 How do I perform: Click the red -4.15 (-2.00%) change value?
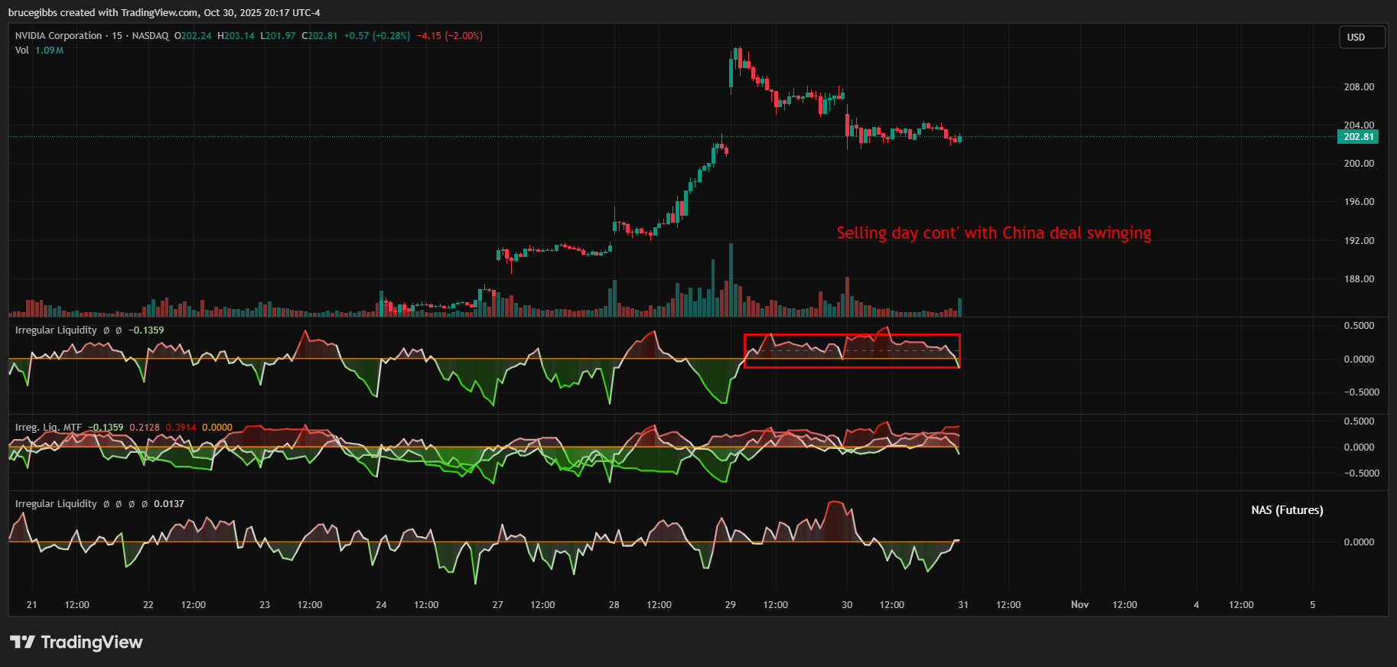tap(449, 36)
